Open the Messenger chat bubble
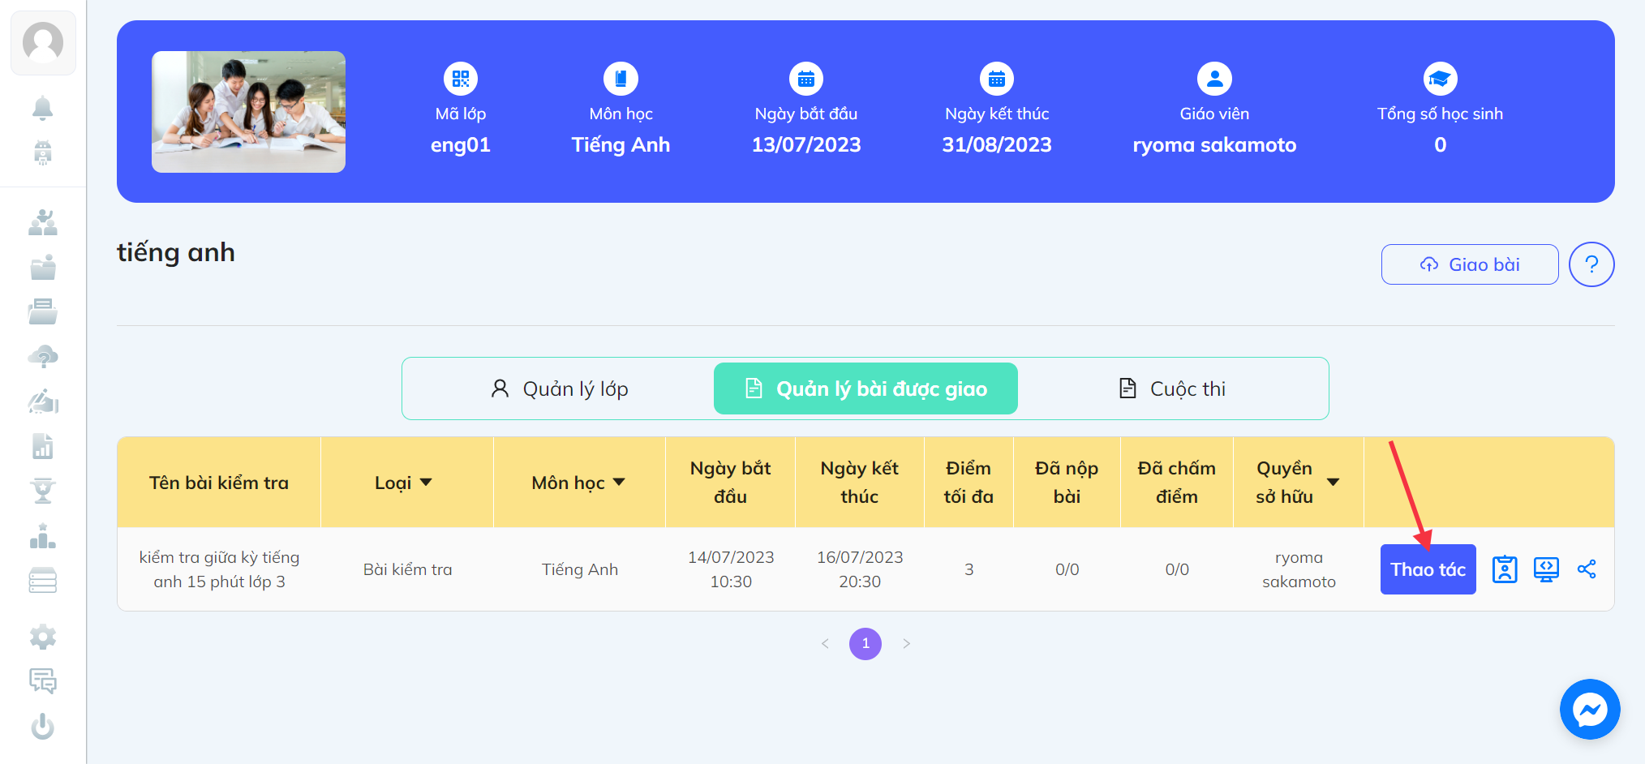Viewport: 1645px width, 764px height. 1590,710
